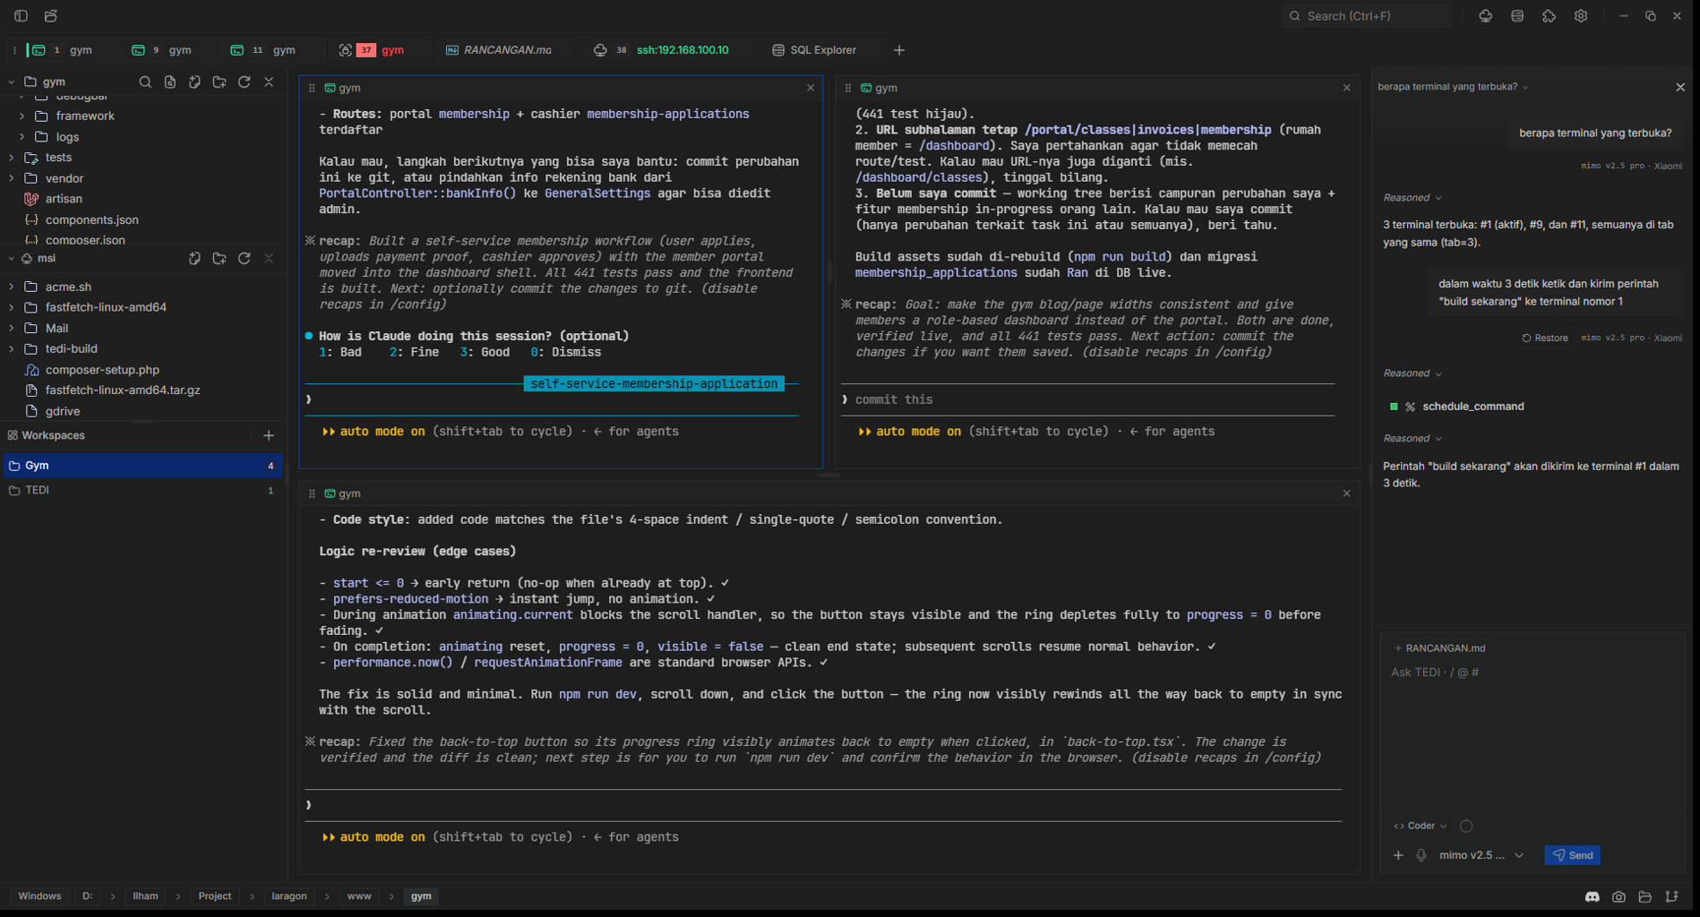The image size is (1700, 917).
Task: Select the TEDI workspace
Action: pyautogui.click(x=142, y=491)
